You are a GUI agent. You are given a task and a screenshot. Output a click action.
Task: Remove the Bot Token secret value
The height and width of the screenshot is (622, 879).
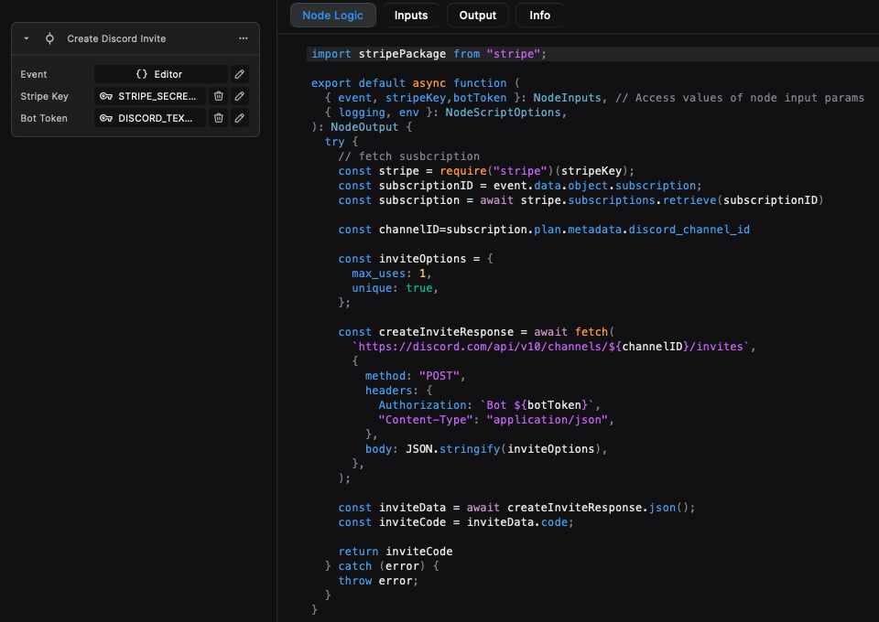218,118
